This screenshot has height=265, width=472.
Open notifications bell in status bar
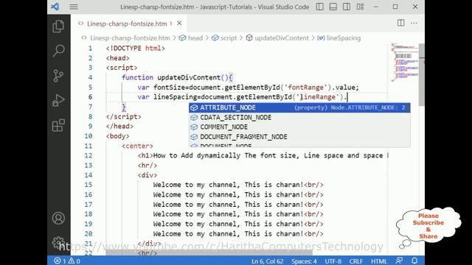[414, 261]
